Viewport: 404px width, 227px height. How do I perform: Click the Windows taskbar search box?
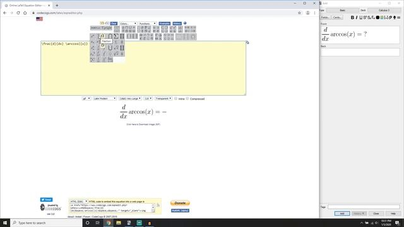coord(46,223)
